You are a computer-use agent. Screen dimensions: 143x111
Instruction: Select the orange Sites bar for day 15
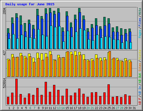[x=68, y=64]
